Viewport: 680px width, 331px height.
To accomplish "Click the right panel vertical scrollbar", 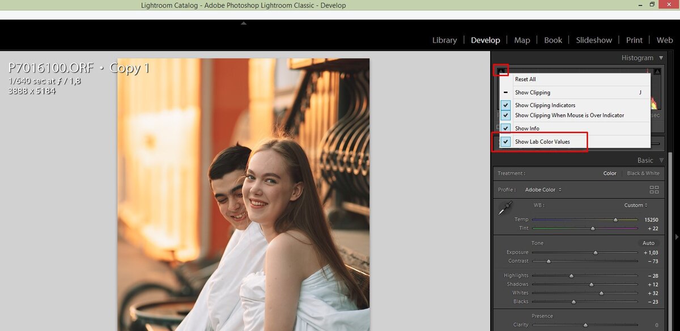I will (669, 241).
